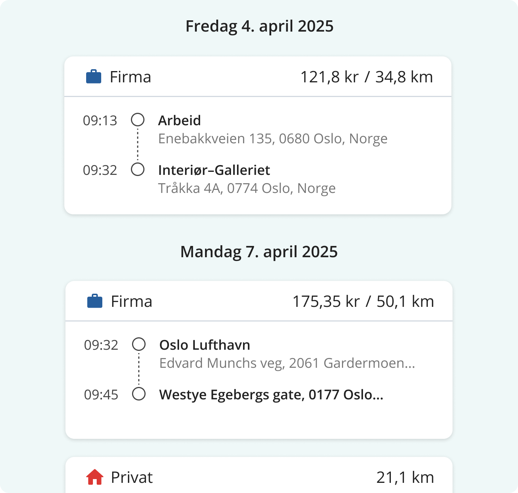
Task: Click the red house Privat icon
Action: pyautogui.click(x=95, y=477)
